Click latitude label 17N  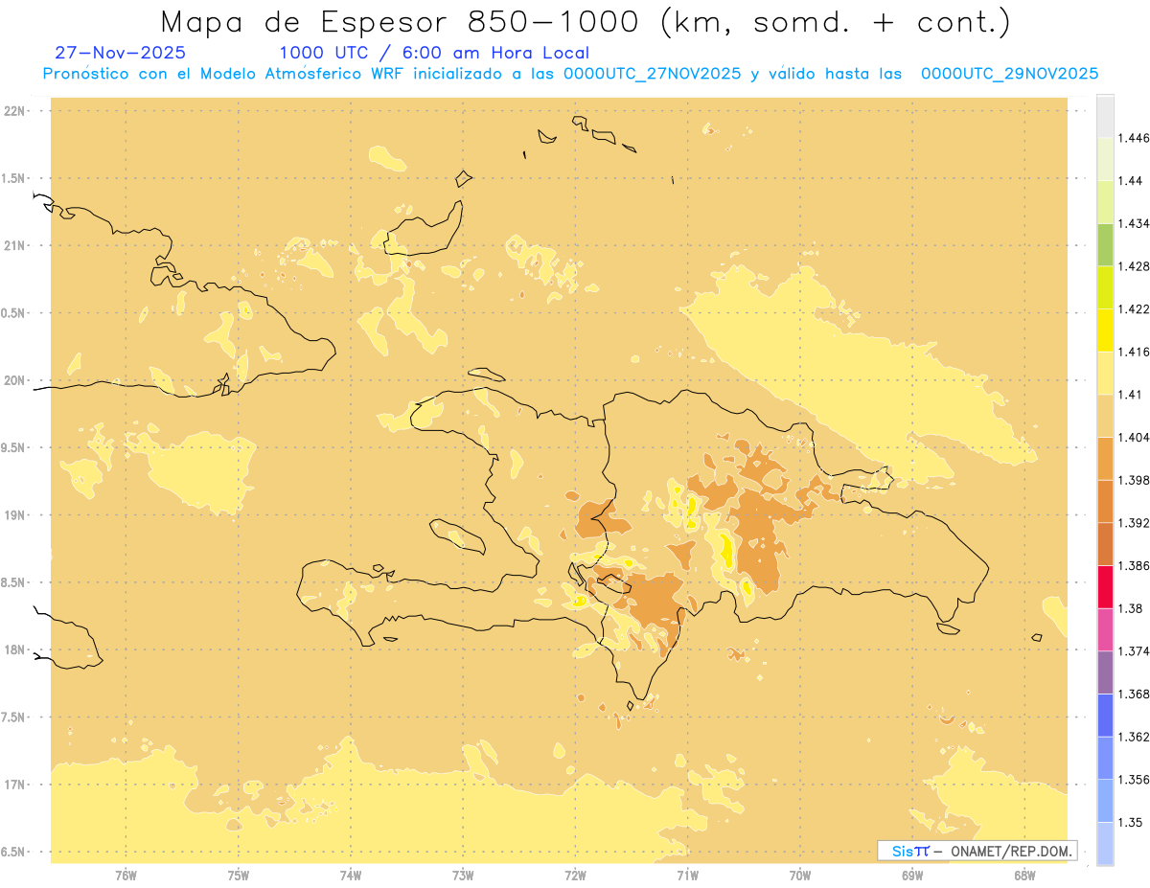tap(15, 786)
